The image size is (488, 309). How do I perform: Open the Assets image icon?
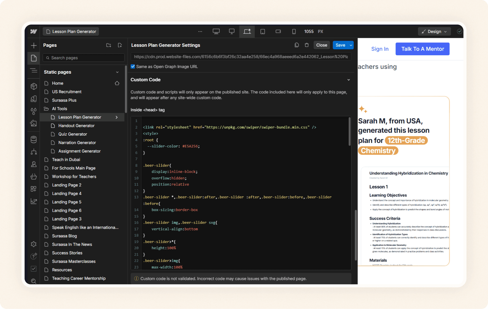[34, 124]
